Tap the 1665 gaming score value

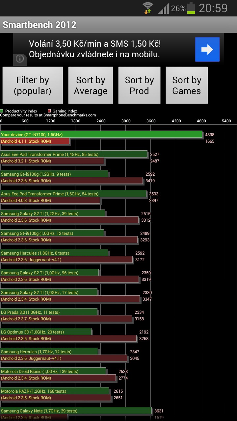tap(210, 141)
